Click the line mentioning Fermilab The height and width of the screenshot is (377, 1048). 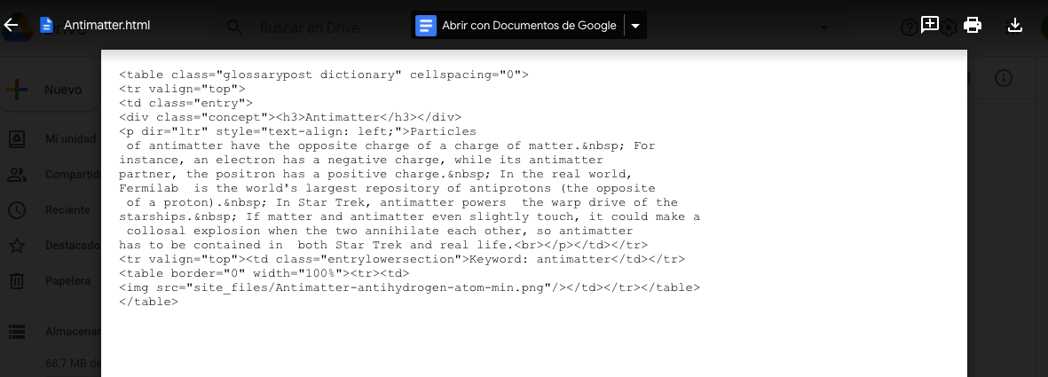[x=387, y=188]
